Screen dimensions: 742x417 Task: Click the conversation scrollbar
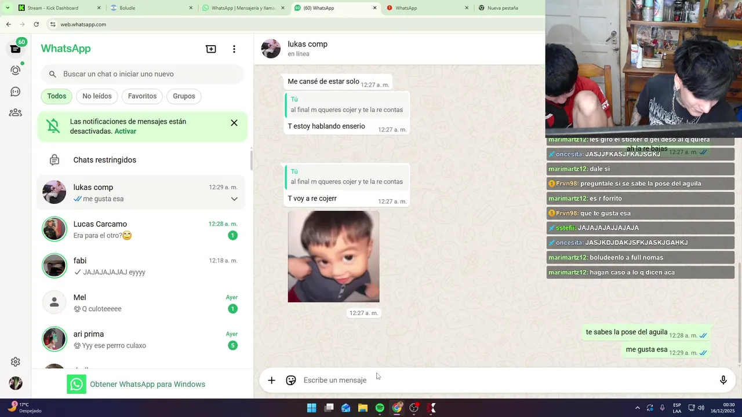(x=739, y=313)
